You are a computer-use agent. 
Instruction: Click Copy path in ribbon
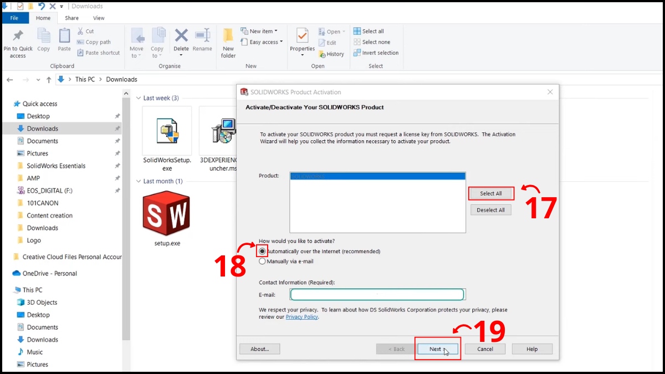94,42
